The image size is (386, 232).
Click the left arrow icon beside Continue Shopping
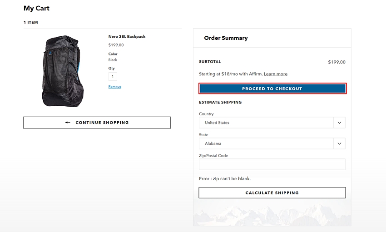[x=68, y=123]
